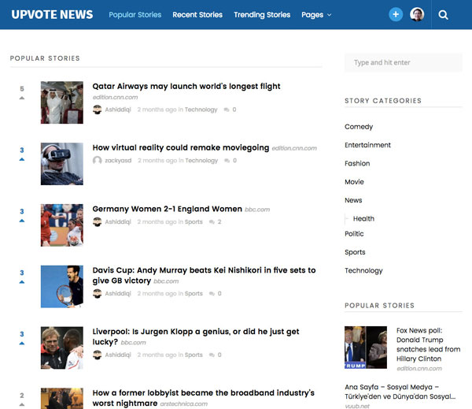
Task: Click zackyasd avatar icon
Action: (x=97, y=161)
